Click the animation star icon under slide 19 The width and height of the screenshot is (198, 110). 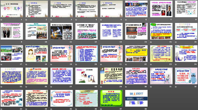click(51, 65)
